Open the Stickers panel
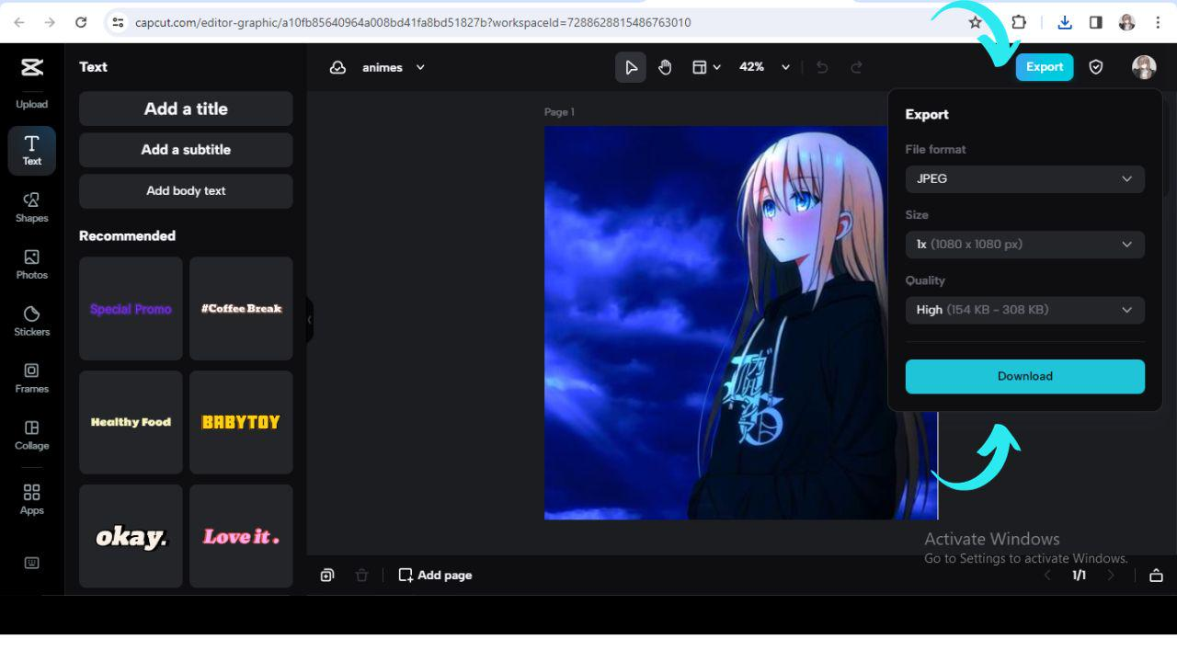The image size is (1177, 662). [31, 322]
